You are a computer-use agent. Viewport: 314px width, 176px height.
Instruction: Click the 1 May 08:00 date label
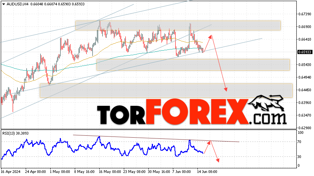pos(60,172)
